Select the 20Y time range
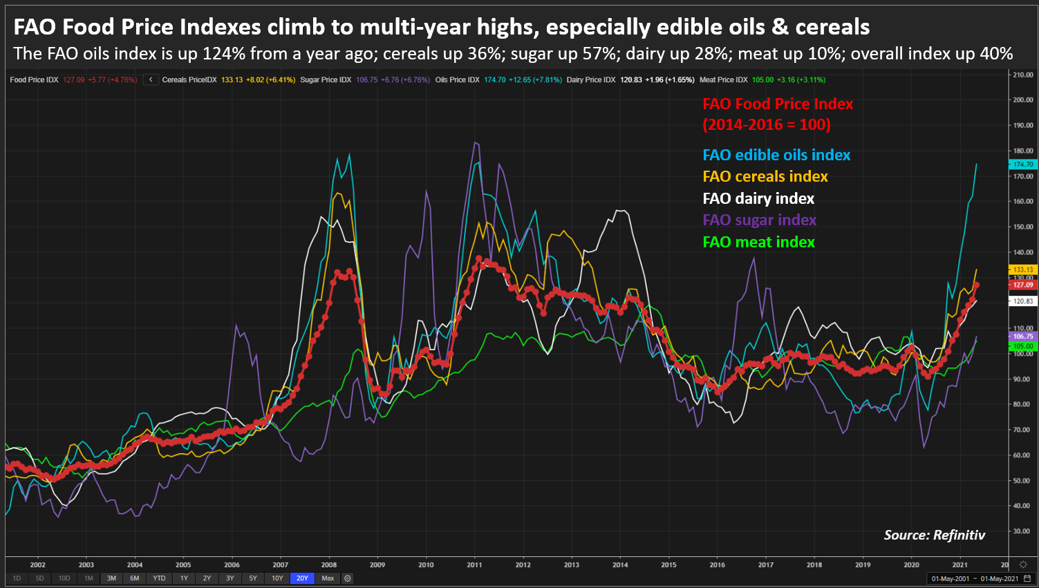The width and height of the screenshot is (1039, 588). (x=302, y=578)
